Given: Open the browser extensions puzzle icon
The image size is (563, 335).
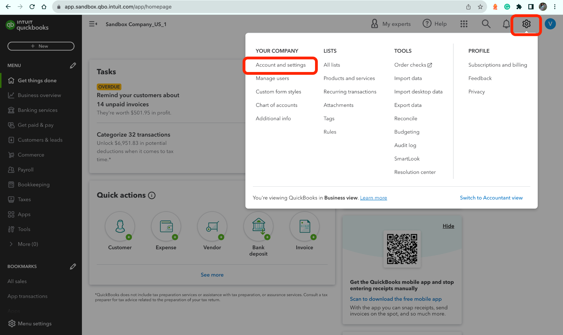Looking at the screenshot, I should pyautogui.click(x=519, y=7).
